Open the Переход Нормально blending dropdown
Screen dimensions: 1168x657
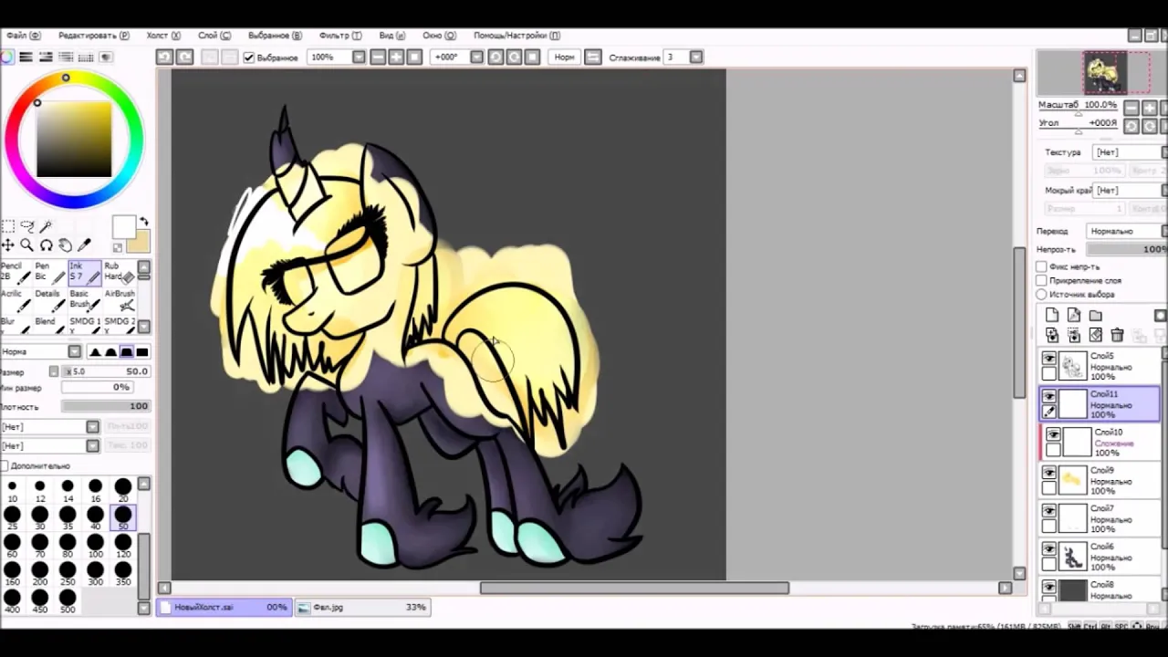pos(1127,231)
